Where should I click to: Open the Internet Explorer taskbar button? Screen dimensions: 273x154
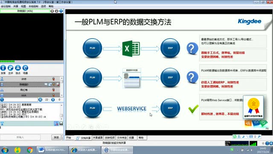(x=85, y=150)
